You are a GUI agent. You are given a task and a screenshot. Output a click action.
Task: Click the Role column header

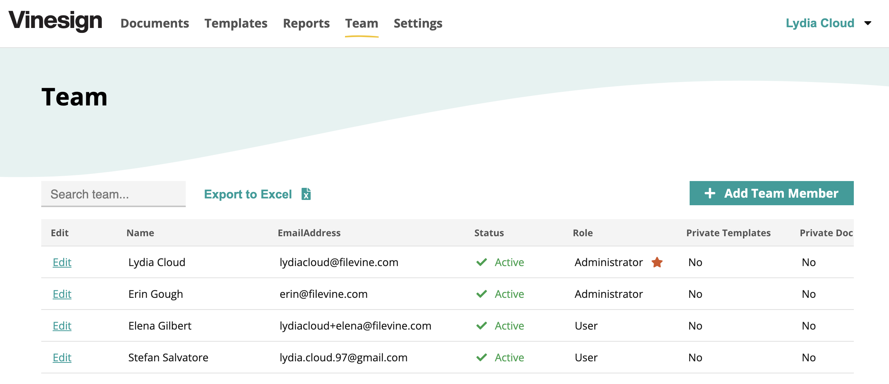tap(583, 233)
